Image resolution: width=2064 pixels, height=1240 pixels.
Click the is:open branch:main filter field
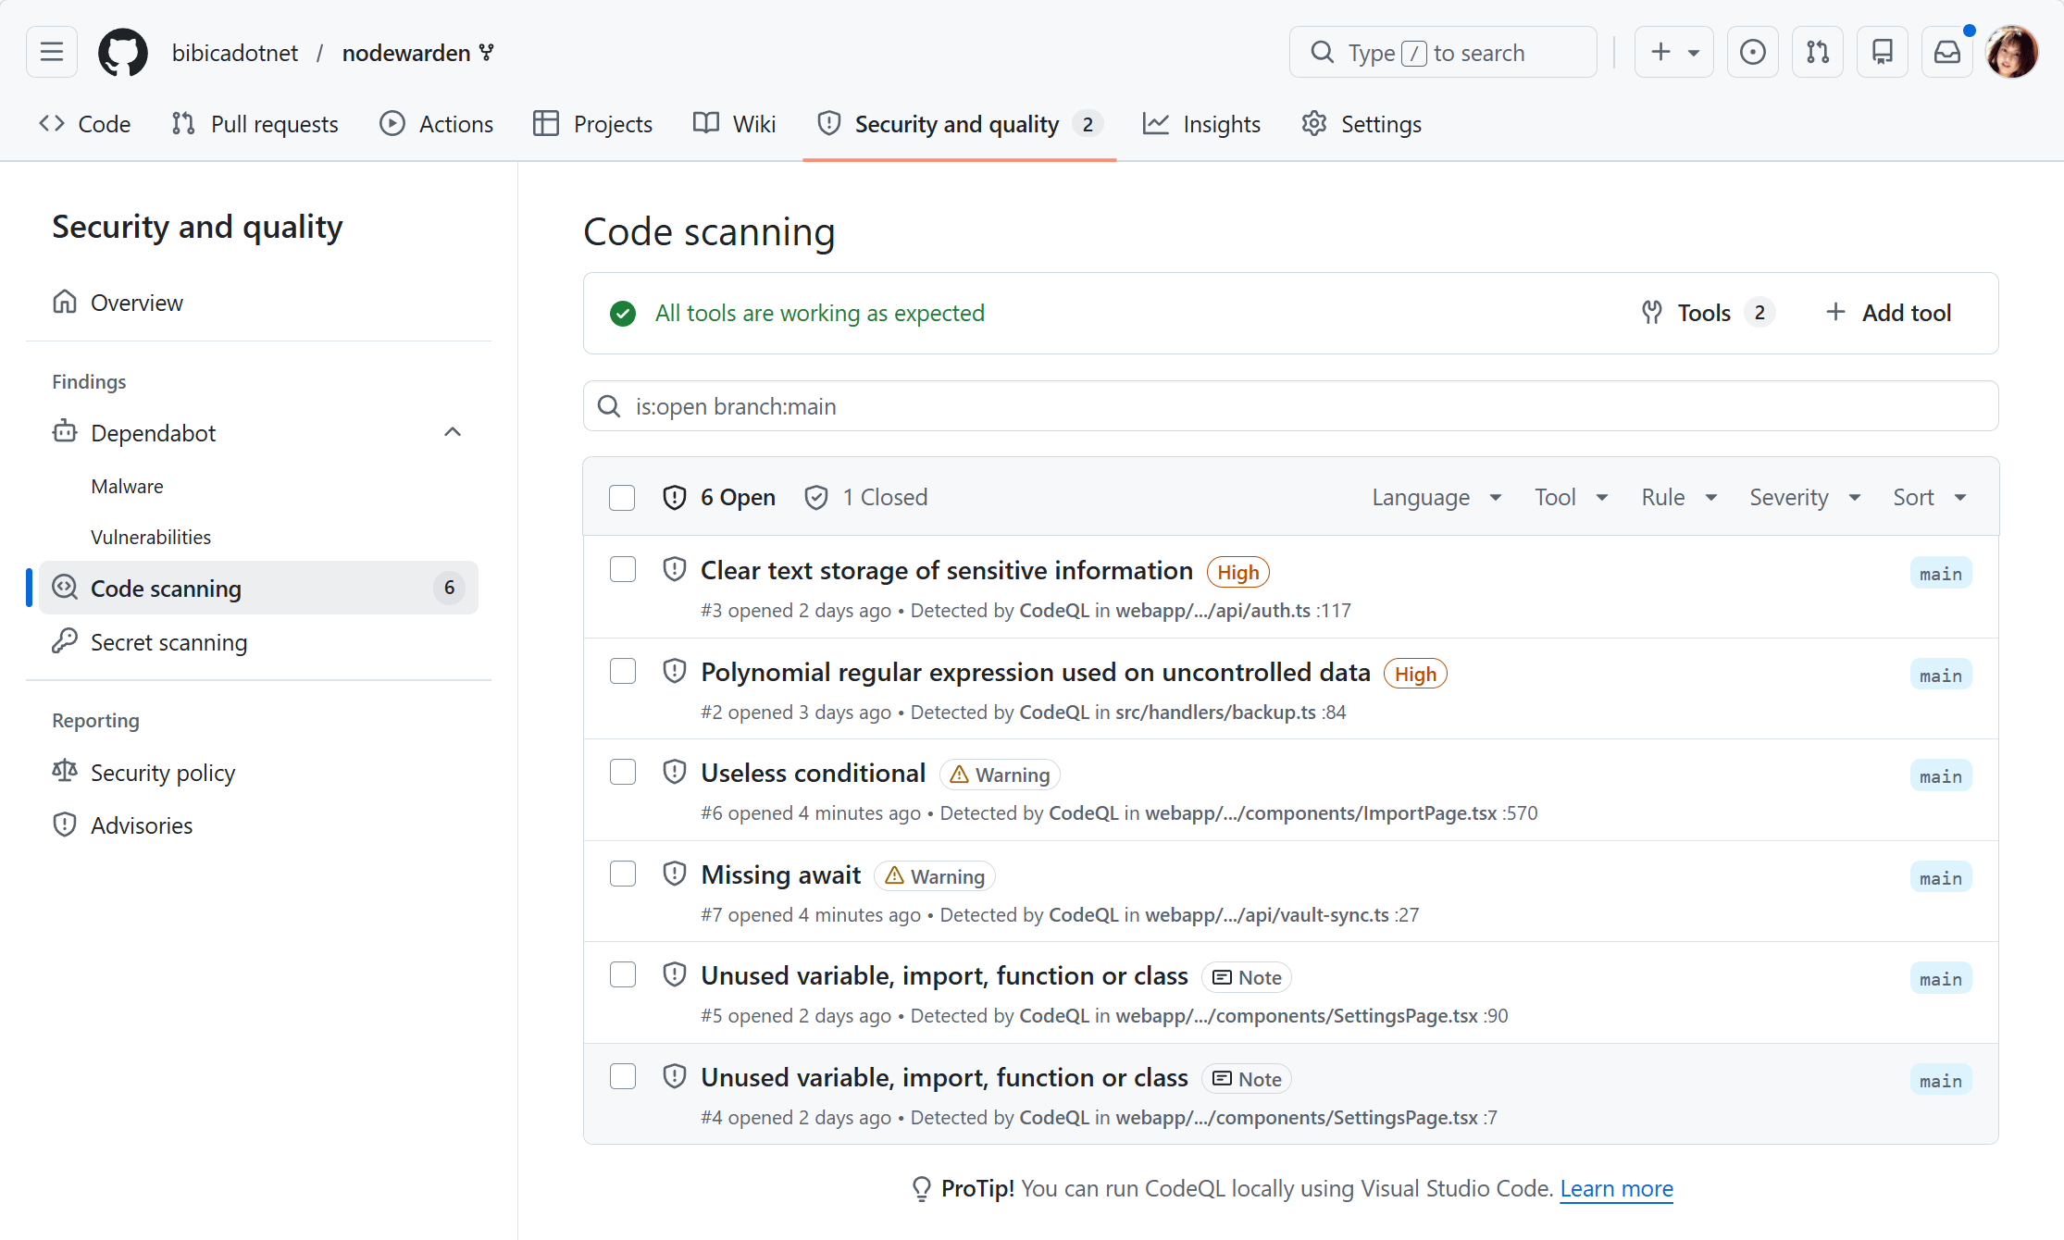click(1290, 406)
